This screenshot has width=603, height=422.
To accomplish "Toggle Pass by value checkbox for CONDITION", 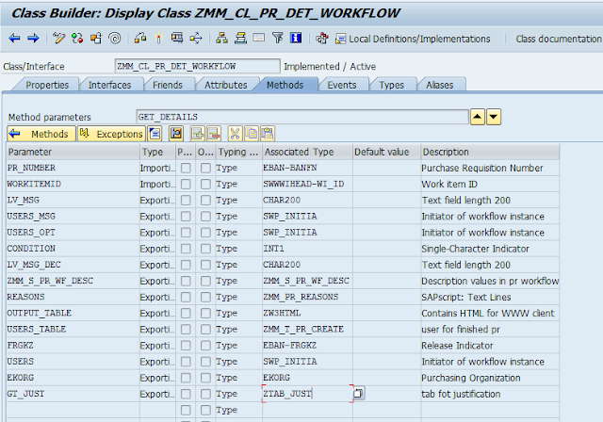I will [x=186, y=249].
